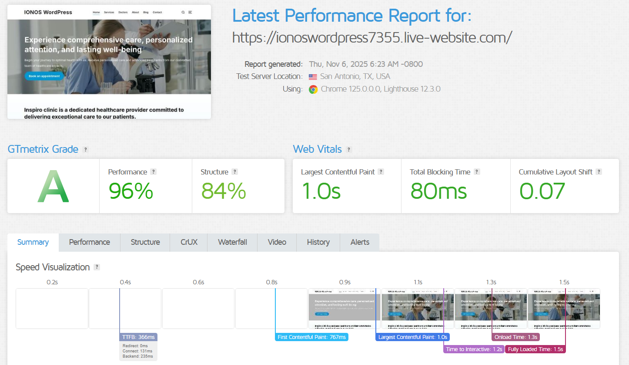Click the 84% Structure score
Image resolution: width=629 pixels, height=365 pixels.
point(224,191)
